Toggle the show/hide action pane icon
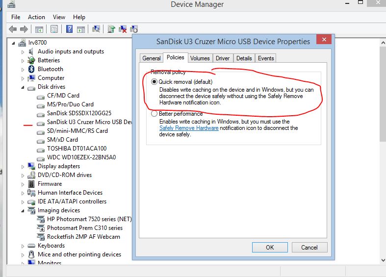The width and height of the screenshot is (386, 277). tap(81, 29)
